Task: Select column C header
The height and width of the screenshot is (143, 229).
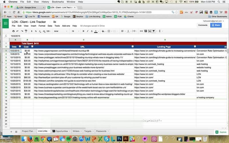Action: click(84, 40)
